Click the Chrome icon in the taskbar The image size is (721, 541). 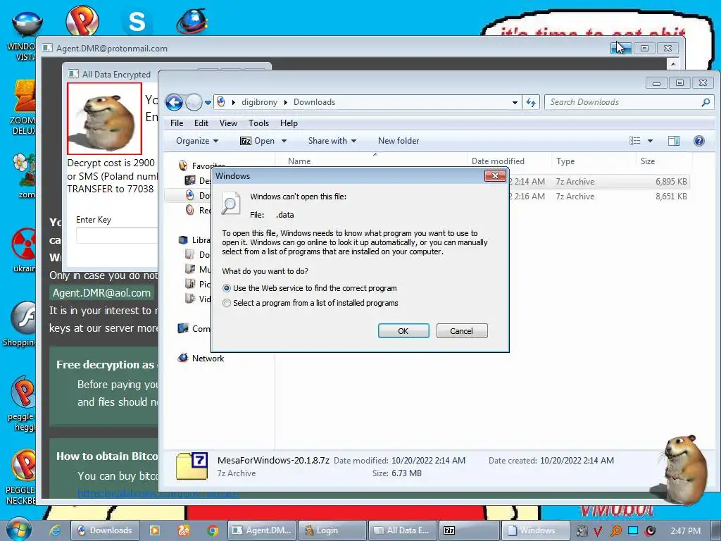pyautogui.click(x=213, y=530)
